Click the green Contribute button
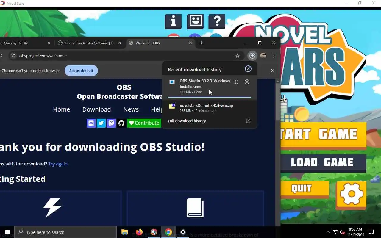The width and height of the screenshot is (381, 238). [144, 123]
